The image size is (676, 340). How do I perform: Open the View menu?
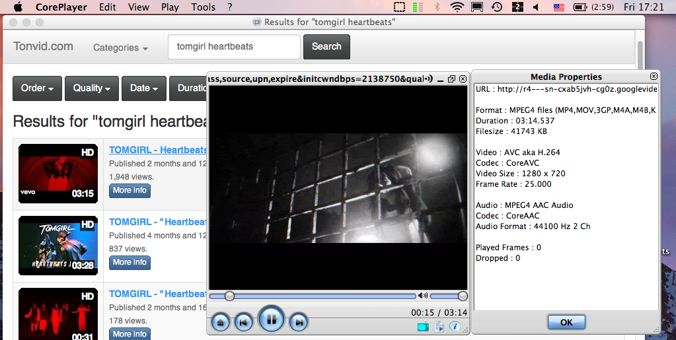pos(138,7)
